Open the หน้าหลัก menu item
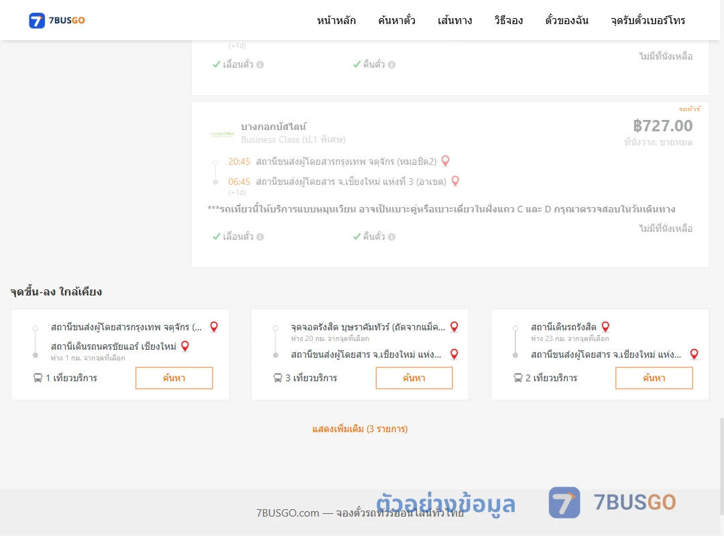 (336, 20)
